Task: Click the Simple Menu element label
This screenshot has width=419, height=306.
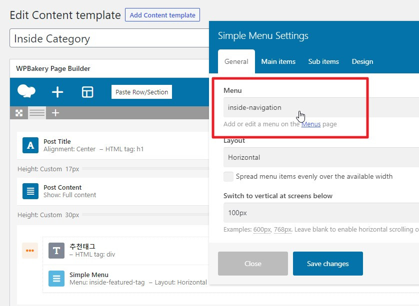Action: point(89,275)
